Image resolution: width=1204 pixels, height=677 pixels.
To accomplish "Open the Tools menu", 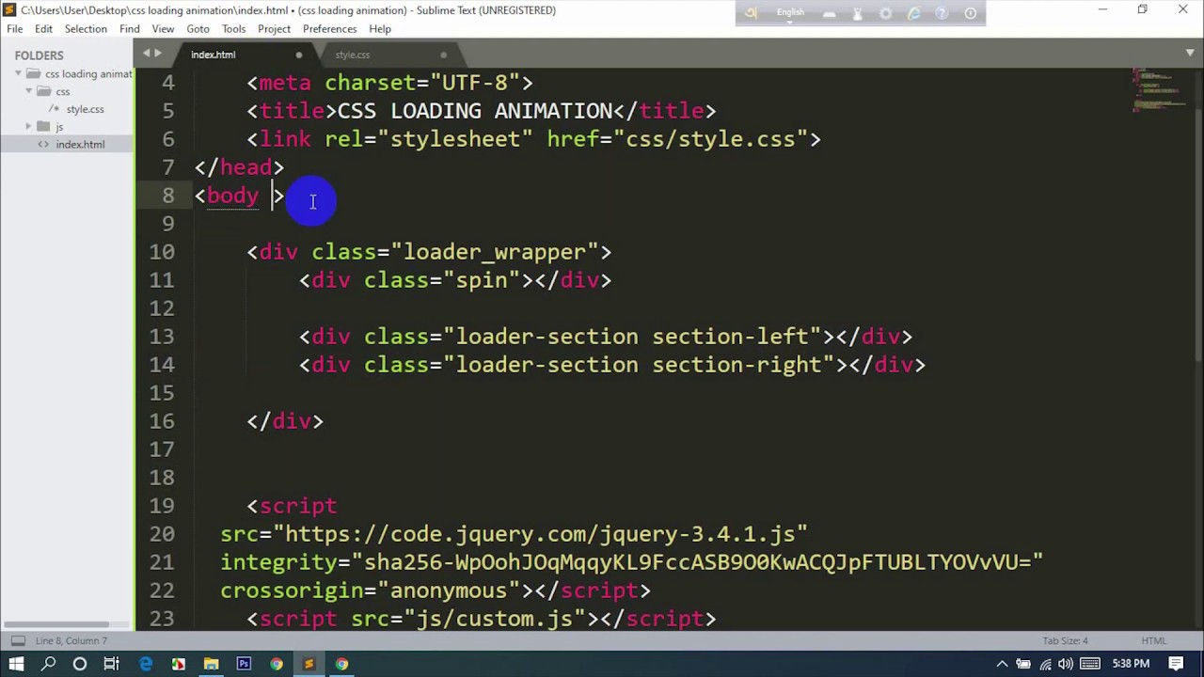I will pos(233,29).
